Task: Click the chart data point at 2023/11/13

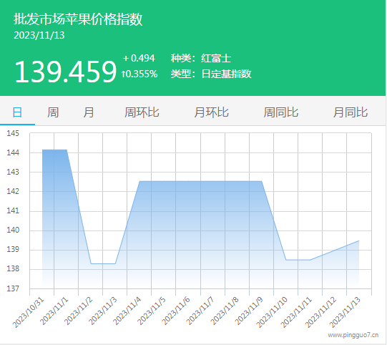Action: [x=358, y=240]
